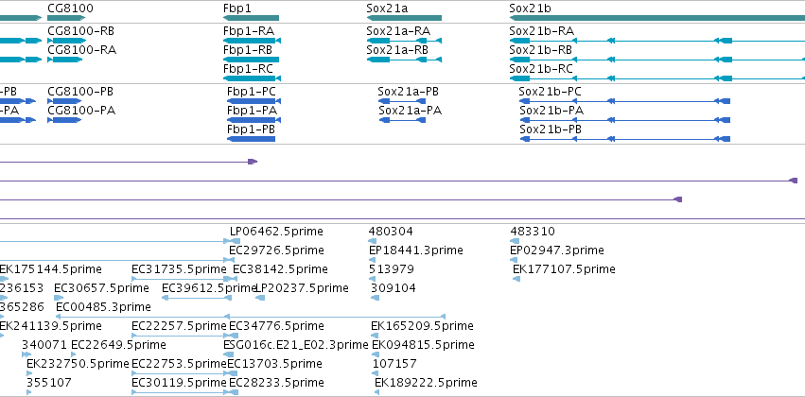Select the Sox21a gene bar

pos(404,18)
